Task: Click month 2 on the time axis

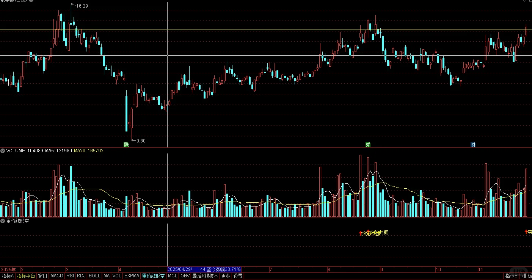Action: (22, 270)
